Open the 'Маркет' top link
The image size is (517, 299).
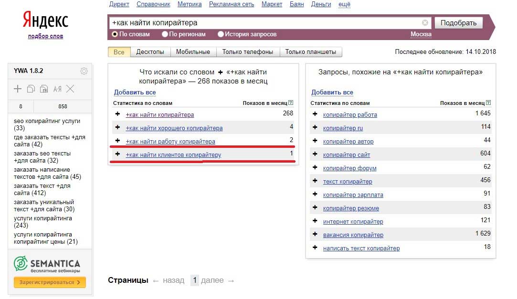(272, 4)
